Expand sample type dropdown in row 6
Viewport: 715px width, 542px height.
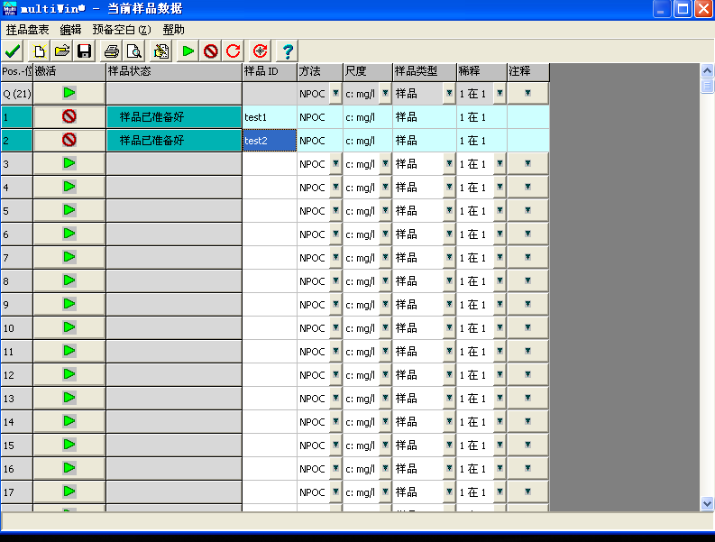(448, 234)
